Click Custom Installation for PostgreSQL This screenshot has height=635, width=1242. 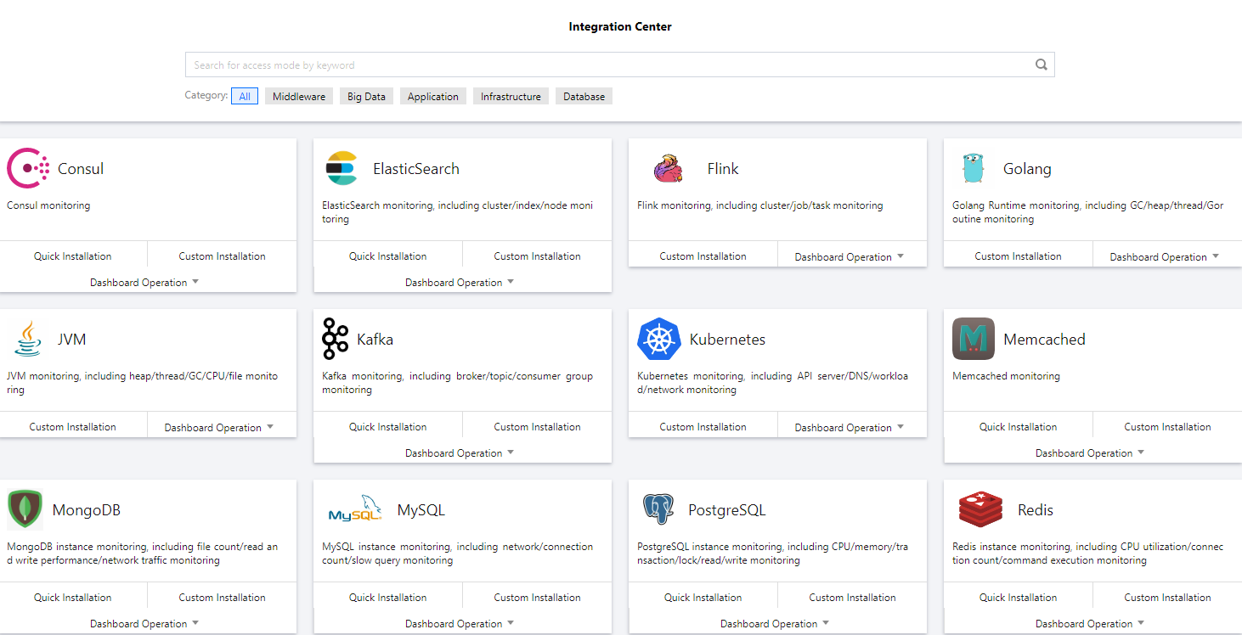coord(853,597)
